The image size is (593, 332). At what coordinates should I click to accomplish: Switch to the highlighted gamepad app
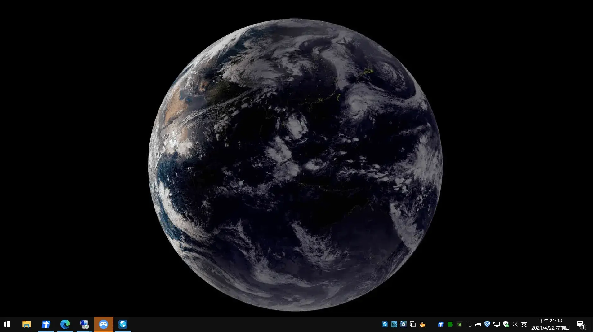104,324
